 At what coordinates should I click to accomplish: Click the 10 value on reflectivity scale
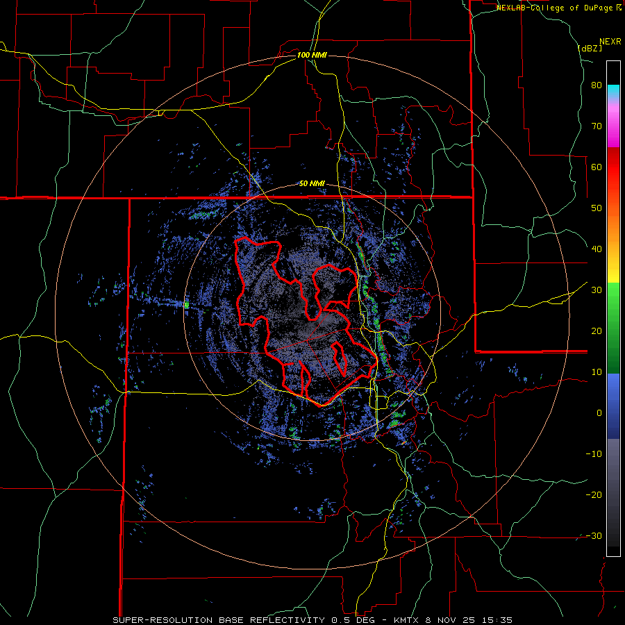(x=597, y=372)
